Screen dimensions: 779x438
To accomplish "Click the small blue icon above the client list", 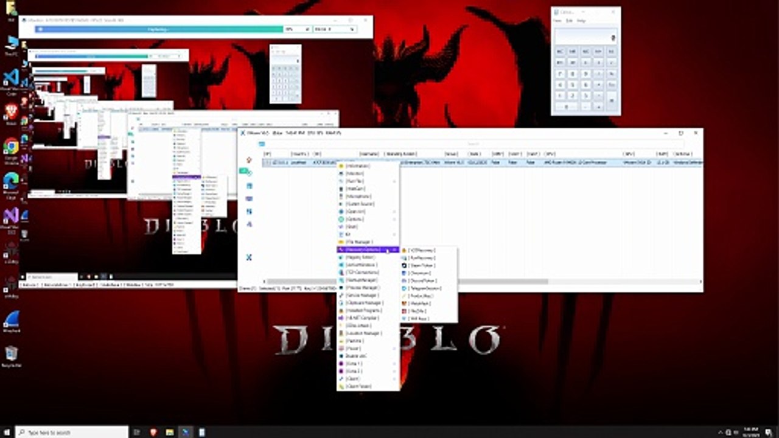I will click(x=262, y=144).
